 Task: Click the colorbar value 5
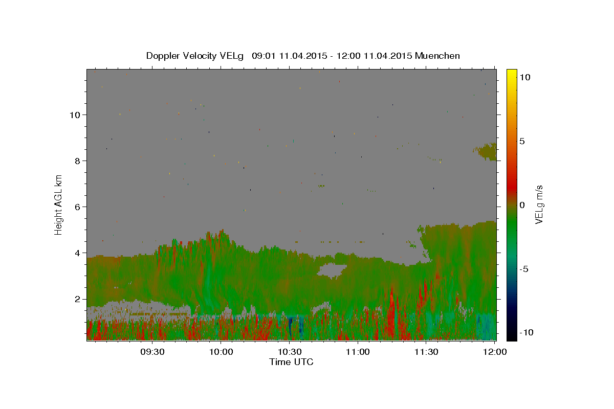pyautogui.click(x=522, y=141)
